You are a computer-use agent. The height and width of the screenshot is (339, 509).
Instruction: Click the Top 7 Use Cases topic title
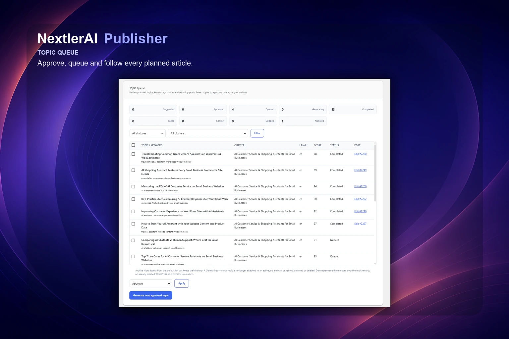pyautogui.click(x=182, y=258)
